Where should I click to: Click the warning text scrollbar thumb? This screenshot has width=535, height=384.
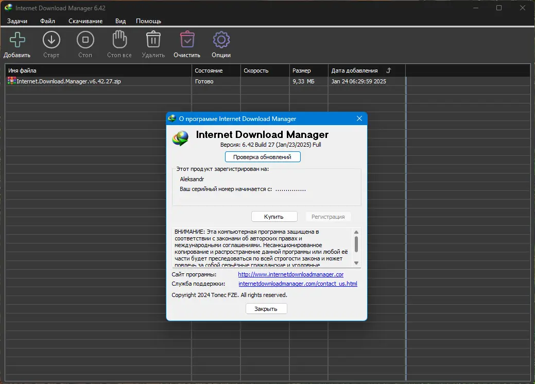coord(356,244)
